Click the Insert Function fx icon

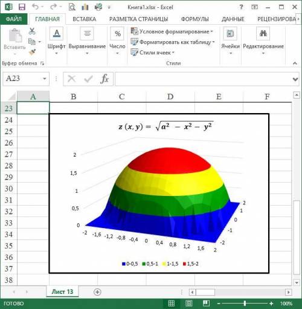pyautogui.click(x=104, y=79)
